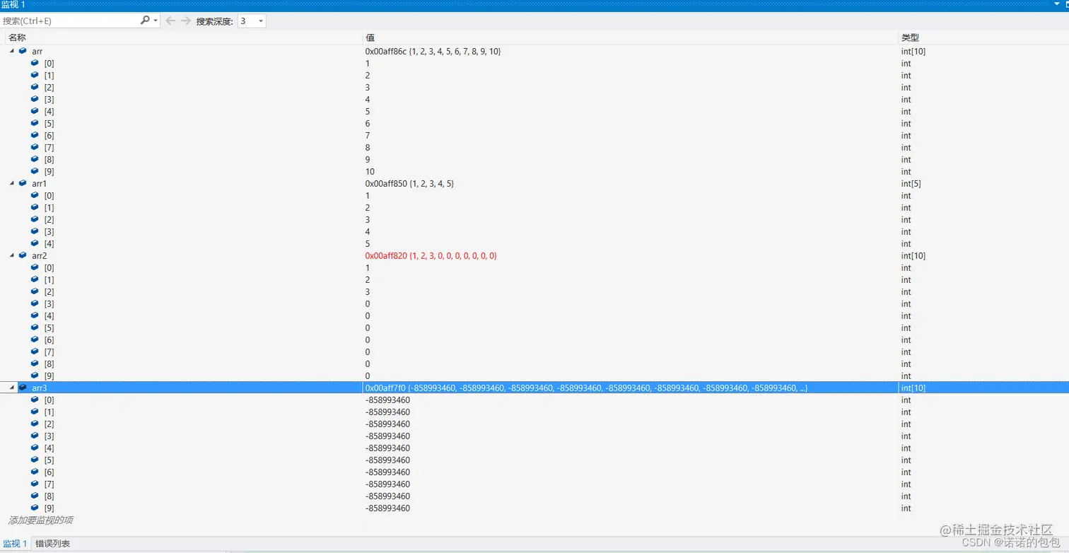Click cube icon of arr element [7]

coord(35,147)
